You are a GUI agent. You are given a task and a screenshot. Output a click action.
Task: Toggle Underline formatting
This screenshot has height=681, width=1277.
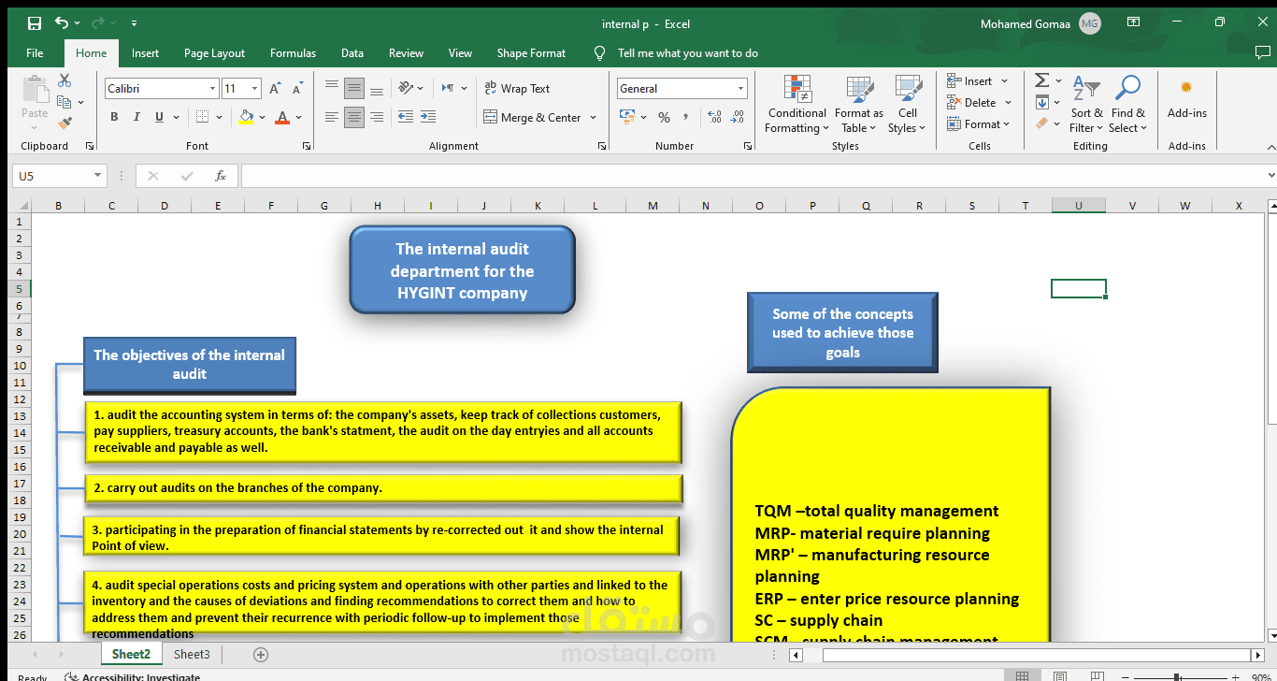click(x=160, y=117)
